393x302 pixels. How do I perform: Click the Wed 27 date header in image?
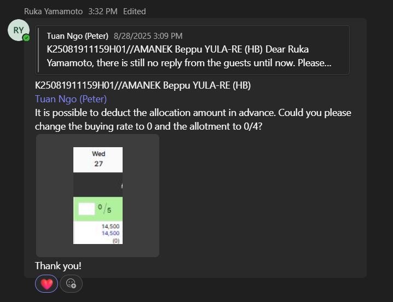pos(99,159)
